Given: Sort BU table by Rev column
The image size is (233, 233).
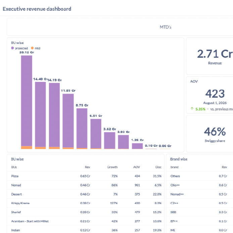Looking at the screenshot, I should pos(87,167).
